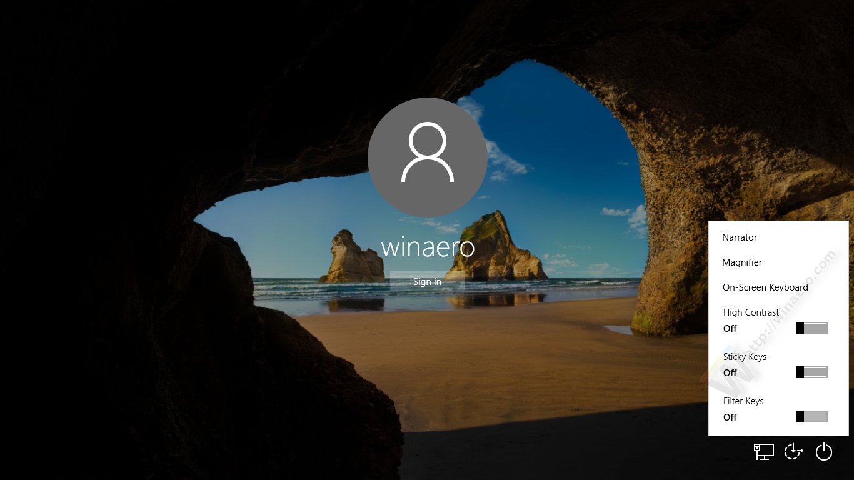The width and height of the screenshot is (854, 480).
Task: Click the Sticky Keys label text
Action: [745, 357]
